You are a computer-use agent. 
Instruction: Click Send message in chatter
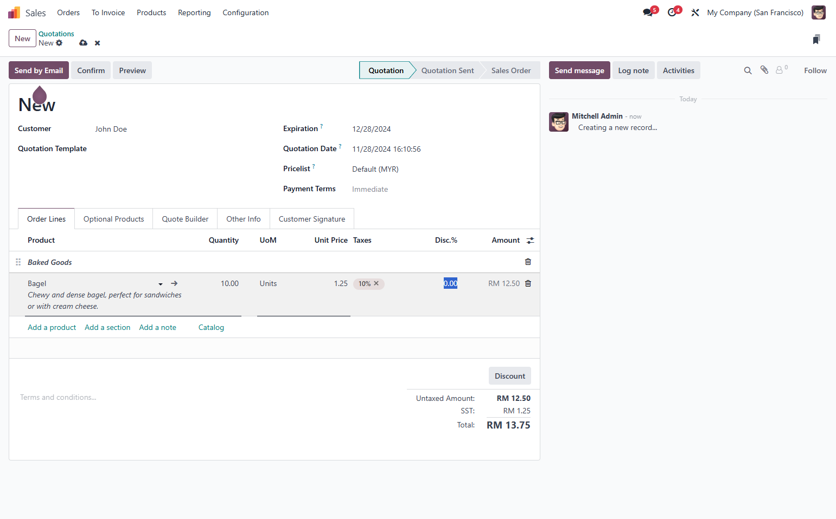click(579, 70)
